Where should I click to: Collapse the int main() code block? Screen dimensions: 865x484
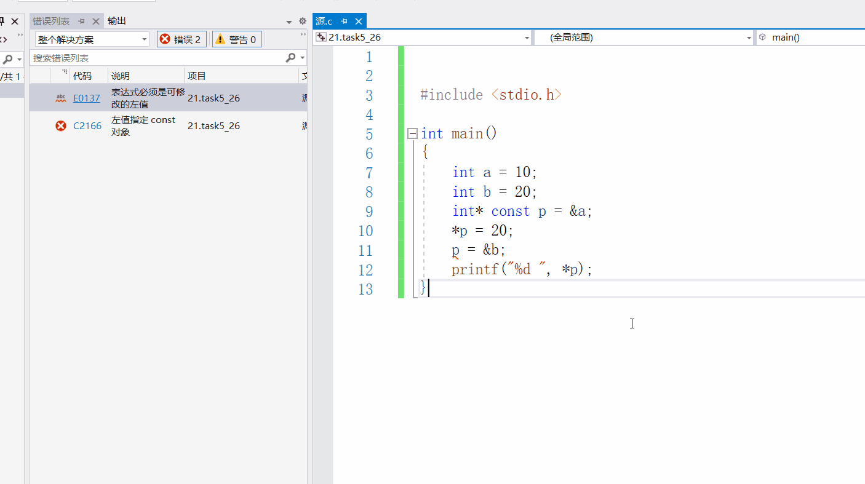point(412,133)
